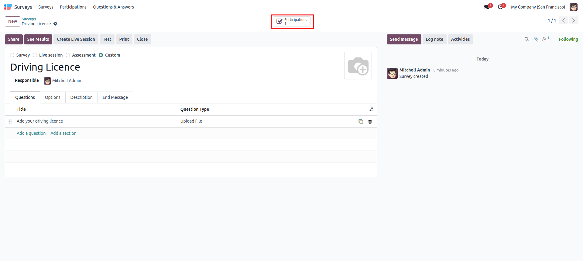Switch to the End Message tab
The width and height of the screenshot is (583, 261).
point(115,97)
